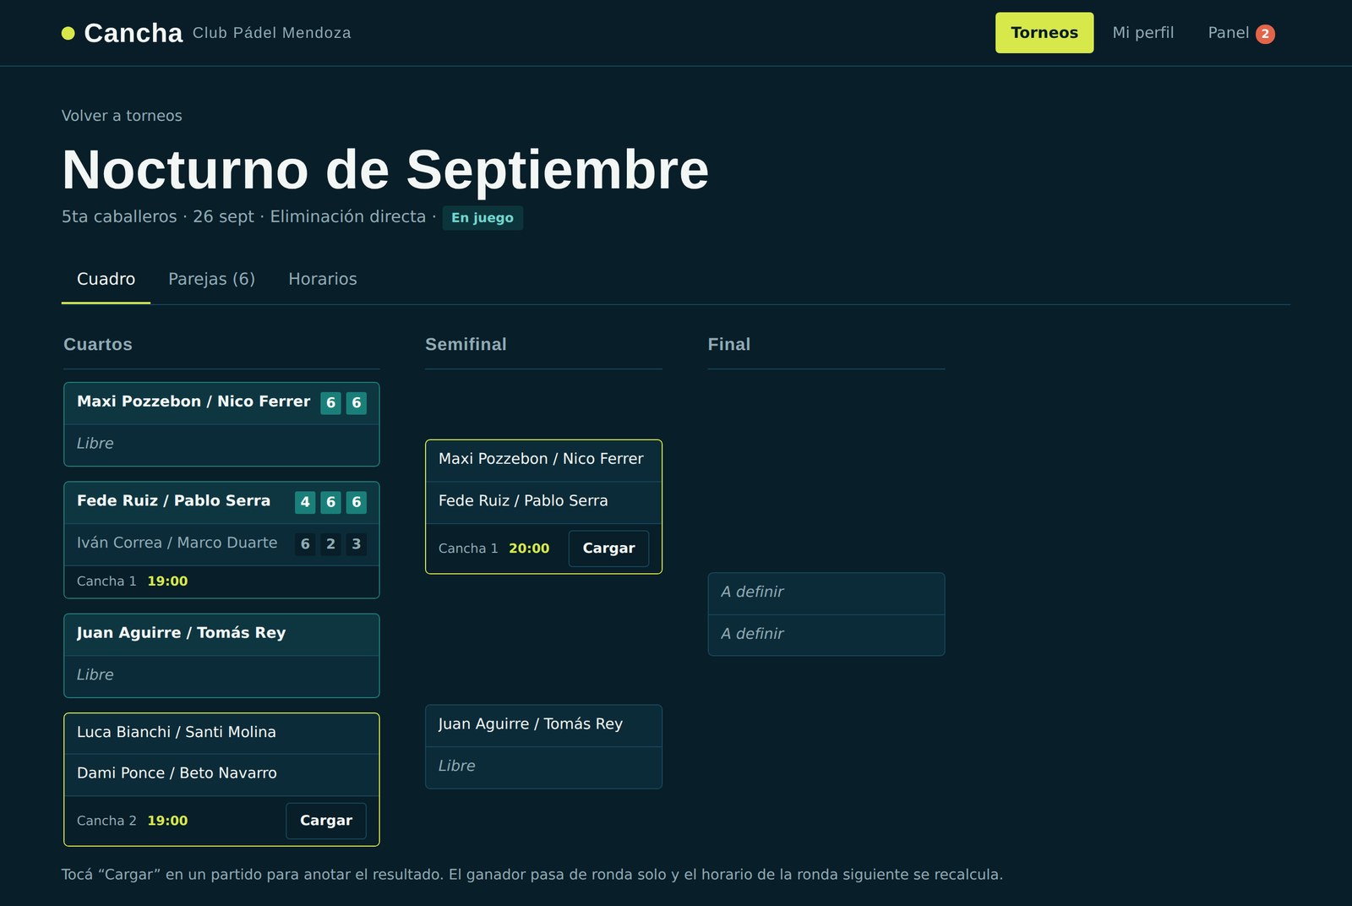This screenshot has height=906, width=1352.
Task: Click the Club Pádel Mendoza subtitle
Action: pyautogui.click(x=272, y=33)
